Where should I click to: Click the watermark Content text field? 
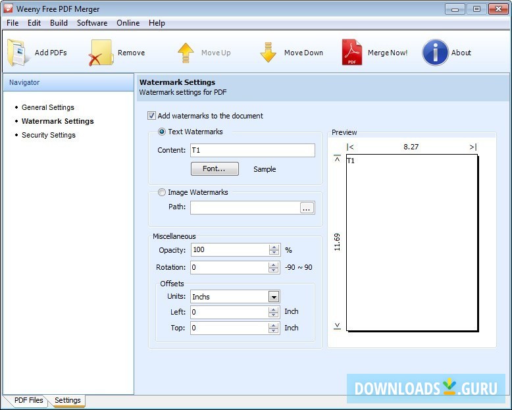tap(252, 150)
